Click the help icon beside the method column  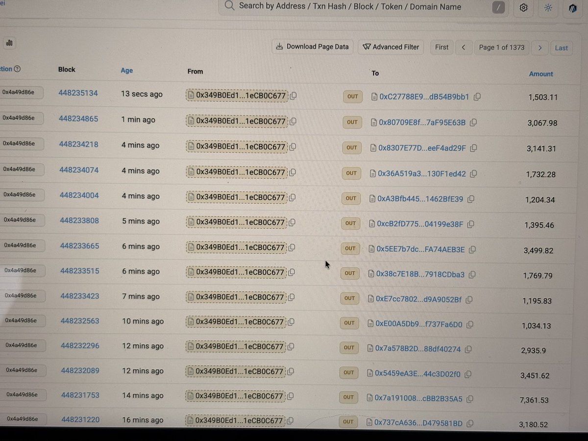pos(18,69)
